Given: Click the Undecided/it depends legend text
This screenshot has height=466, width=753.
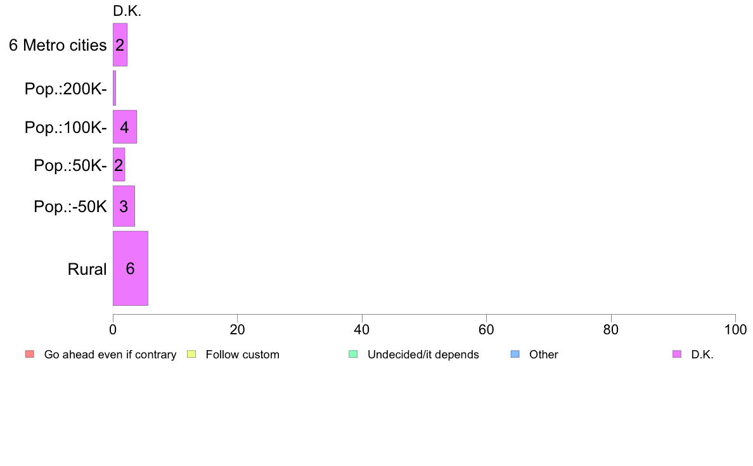Looking at the screenshot, I should pos(423,355).
